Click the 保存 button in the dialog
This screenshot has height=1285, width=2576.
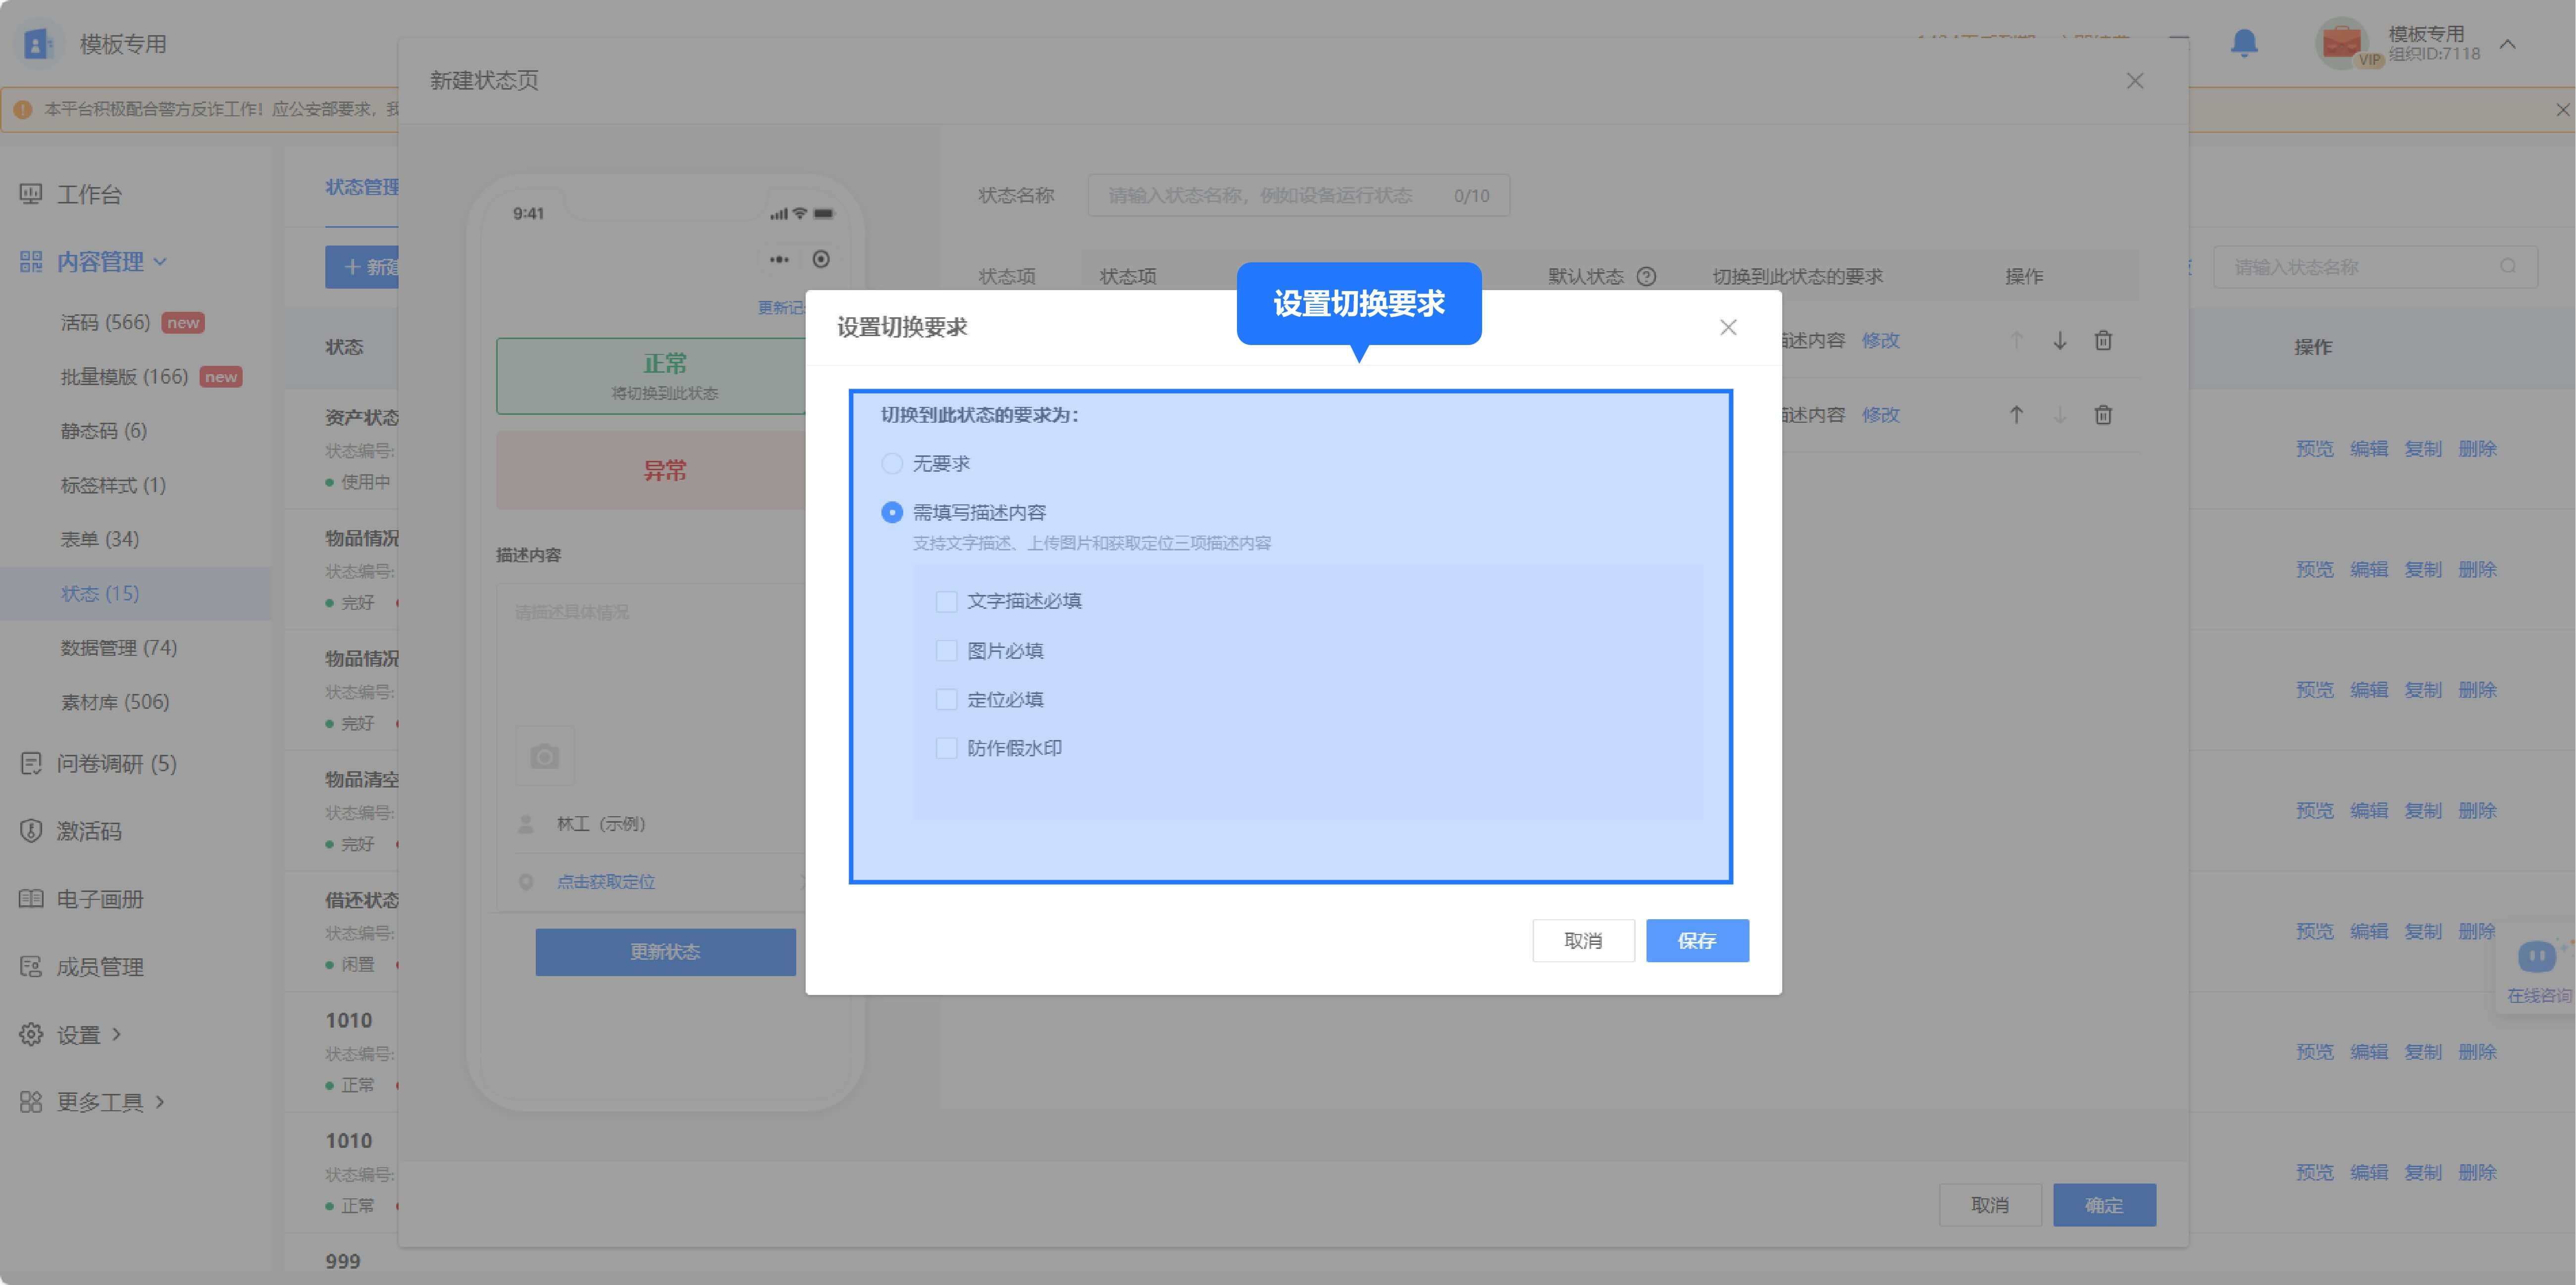coord(1697,941)
